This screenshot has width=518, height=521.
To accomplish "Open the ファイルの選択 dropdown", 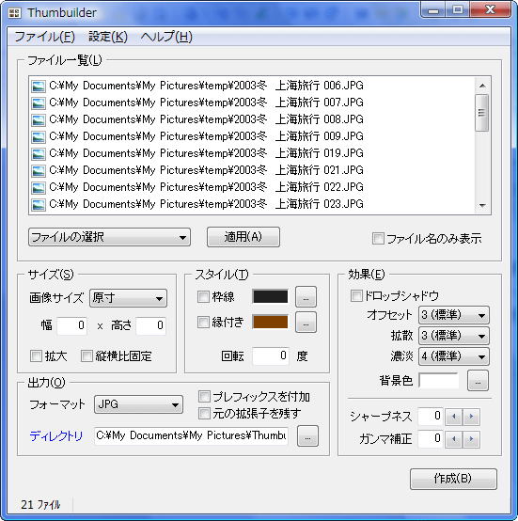I will pos(109,237).
